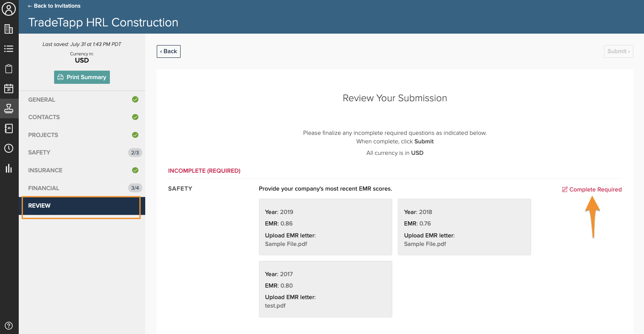The image size is (644, 334).
Task: Switch to the Projects section
Action: [43, 135]
